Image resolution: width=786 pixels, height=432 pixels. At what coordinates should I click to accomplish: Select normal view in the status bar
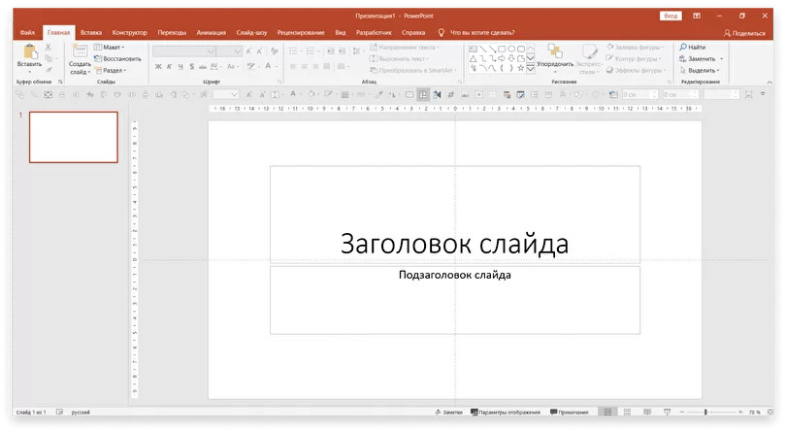click(x=608, y=413)
